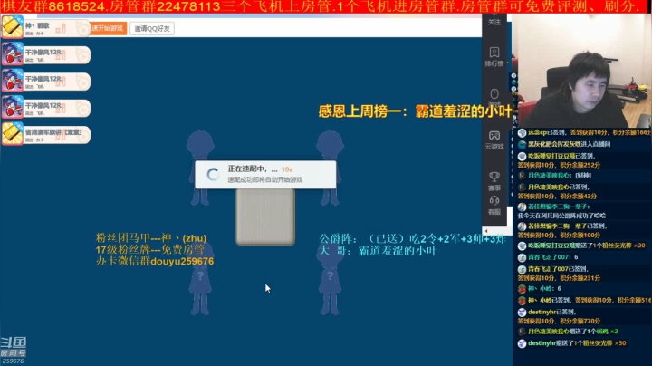Click avatar beside 月色迷美映我心: [财神] message
This screenshot has height=366, width=652.
pos(522,176)
